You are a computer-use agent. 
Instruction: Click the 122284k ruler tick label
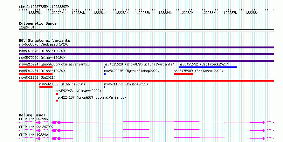pyautogui.click(x=165, y=13)
